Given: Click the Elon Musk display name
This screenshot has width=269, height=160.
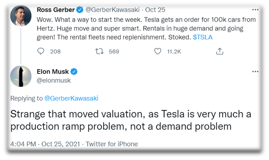Looking at the screenshot, I should (53, 72).
